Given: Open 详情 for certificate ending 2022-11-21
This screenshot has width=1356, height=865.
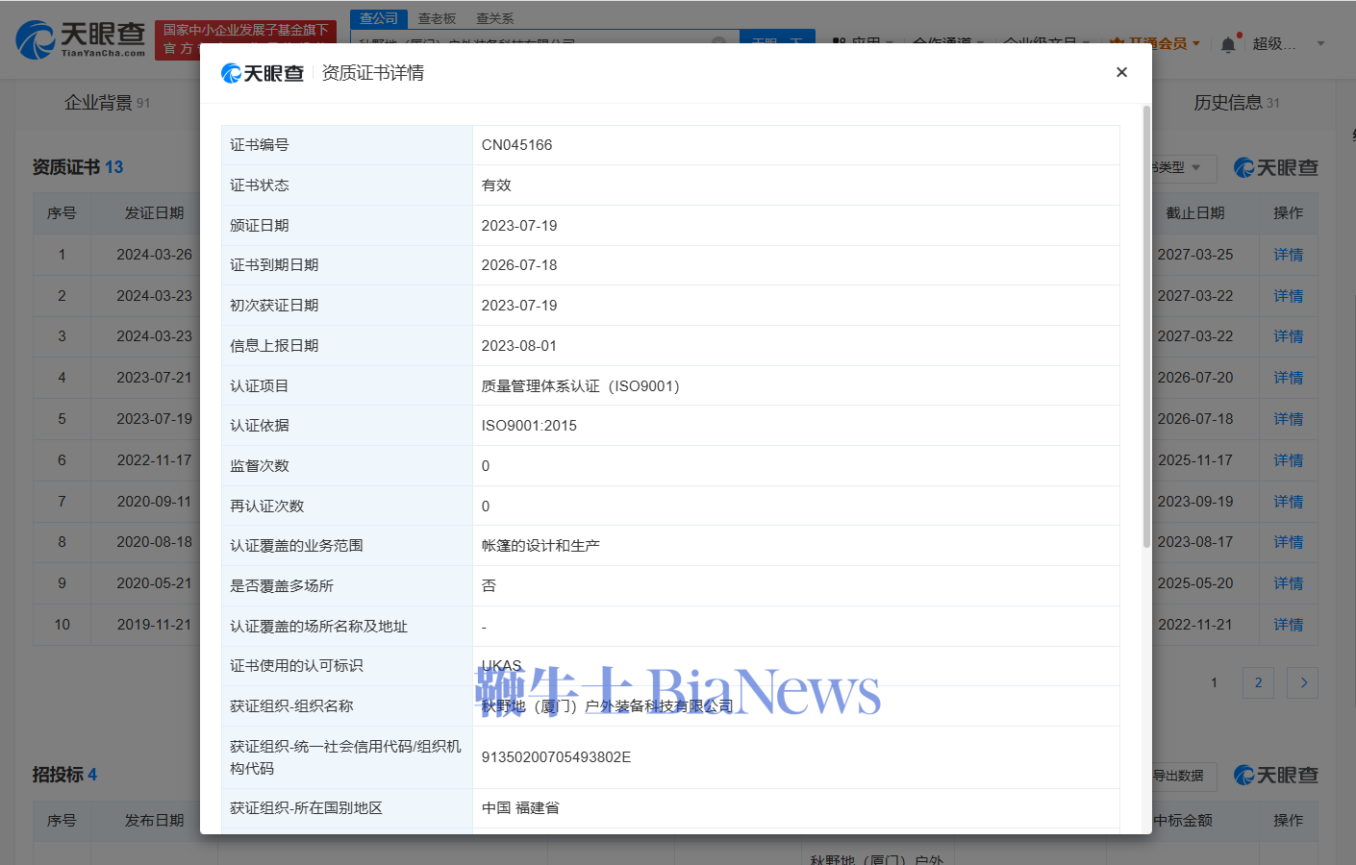Looking at the screenshot, I should [1288, 625].
